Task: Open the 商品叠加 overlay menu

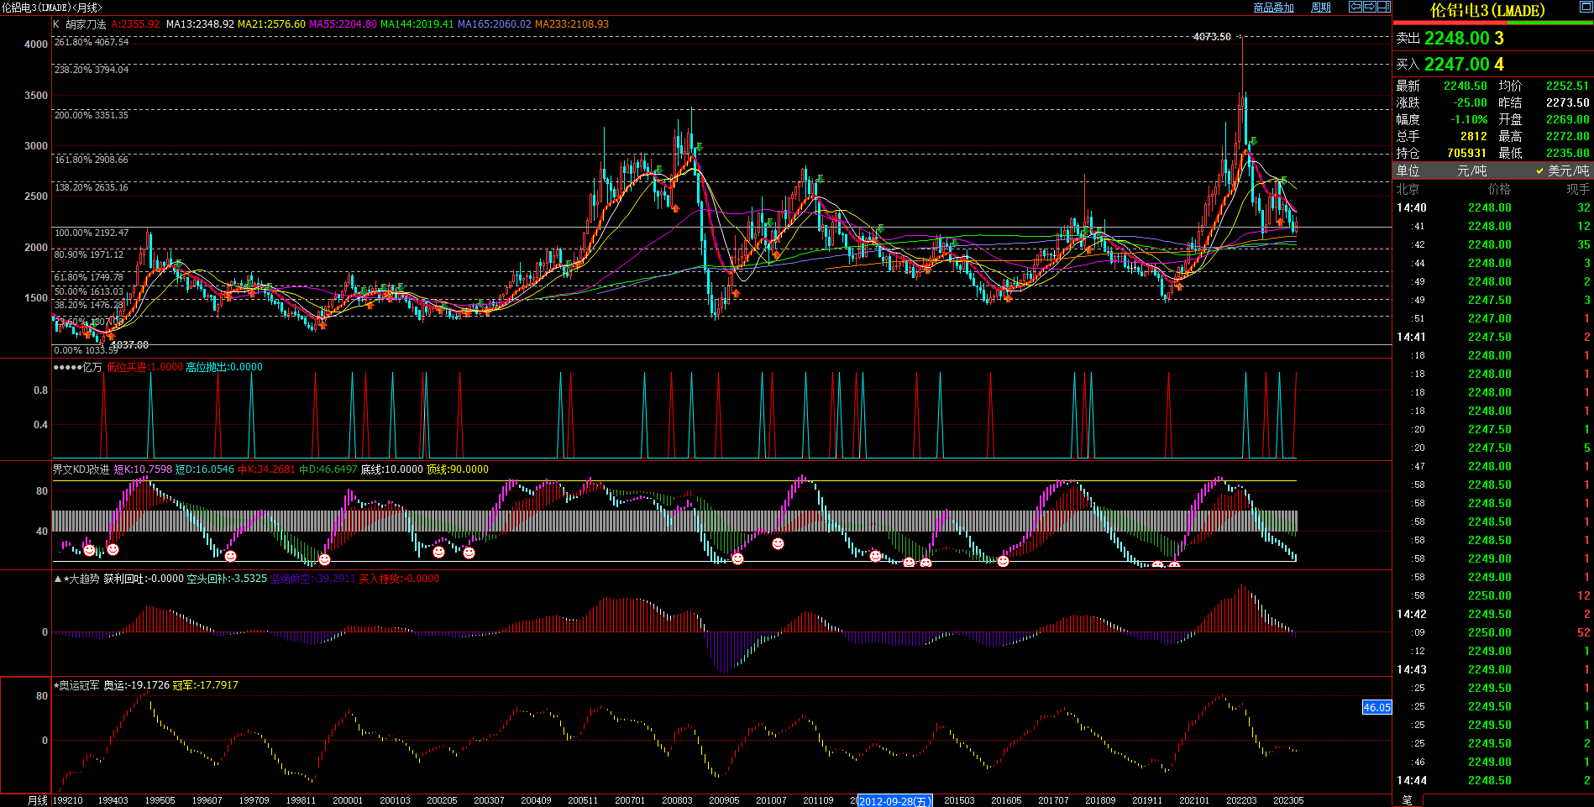Action: tap(1273, 8)
